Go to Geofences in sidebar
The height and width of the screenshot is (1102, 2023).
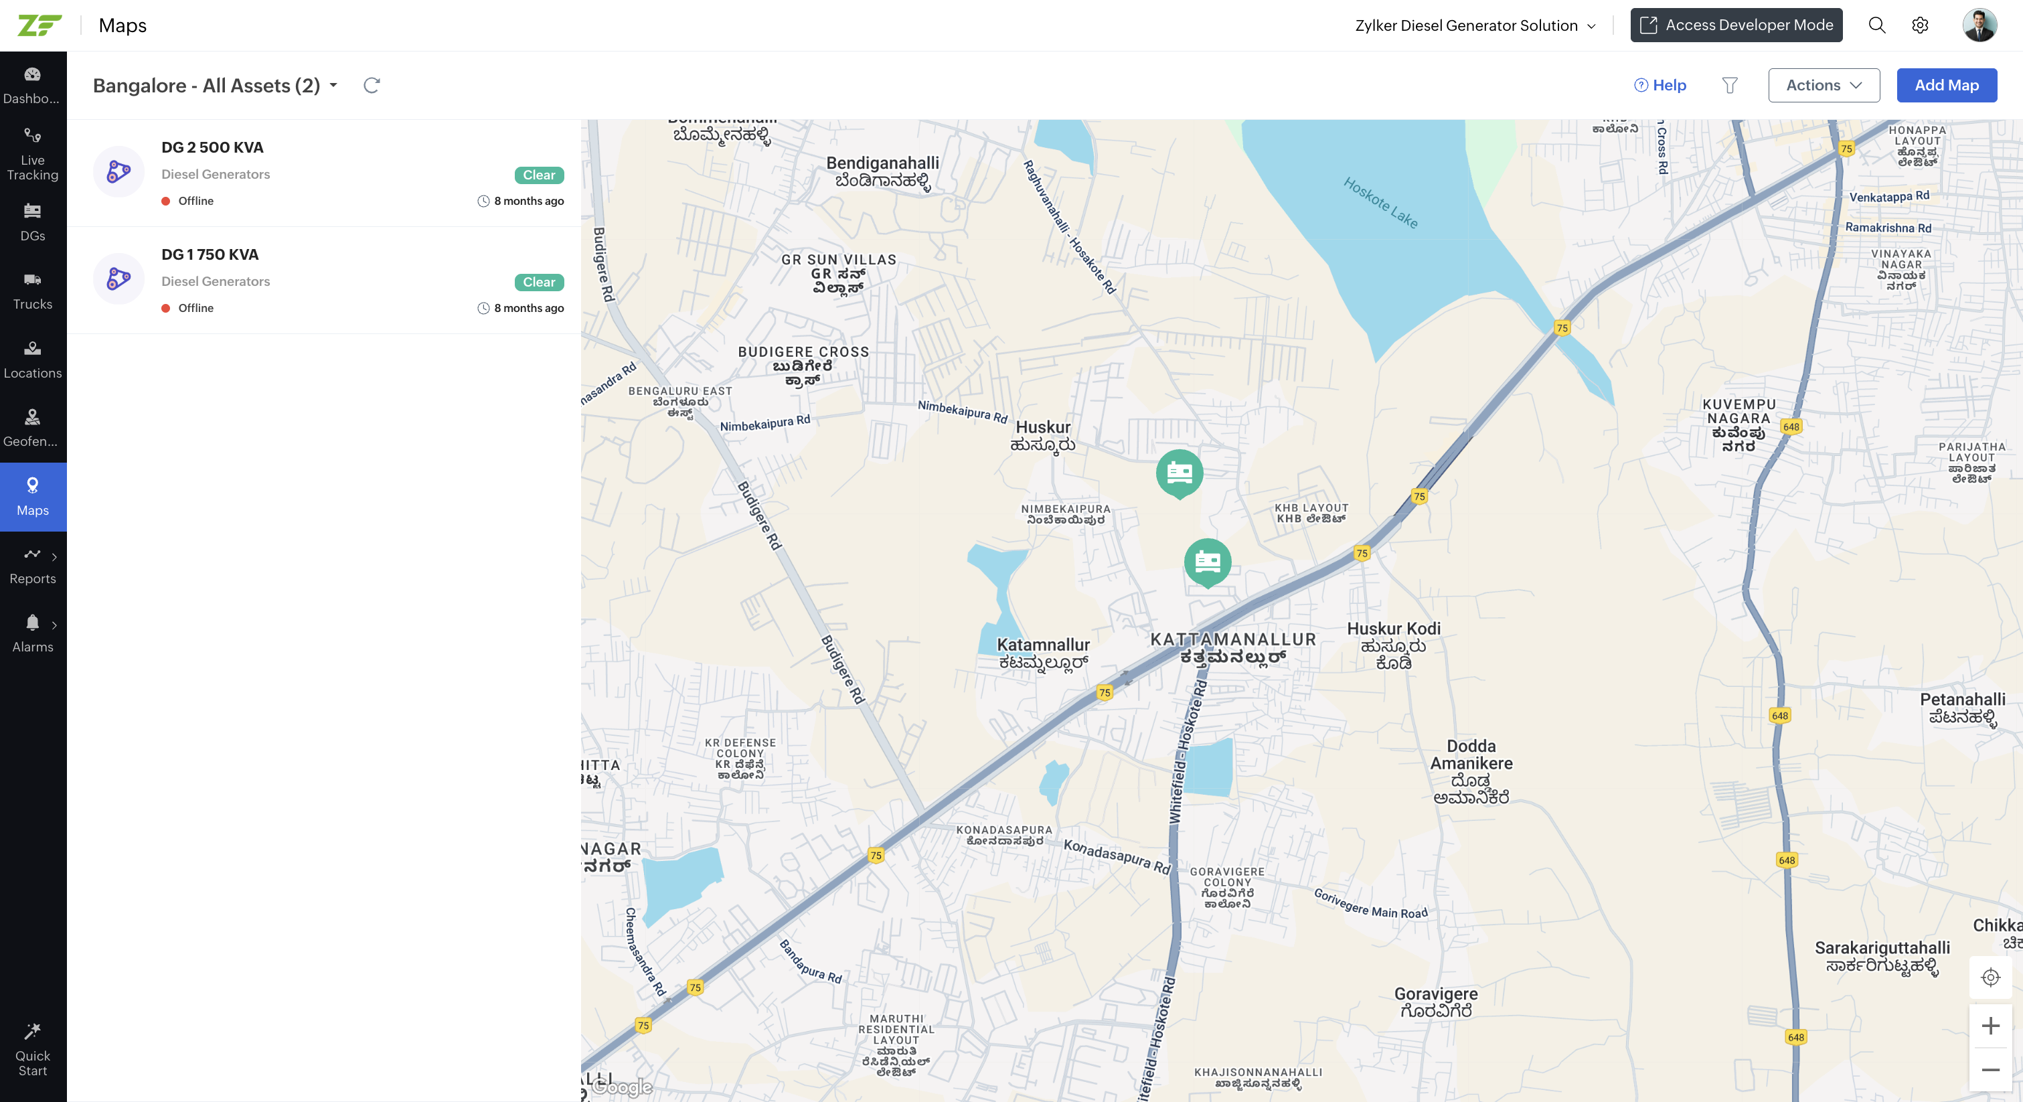33,427
